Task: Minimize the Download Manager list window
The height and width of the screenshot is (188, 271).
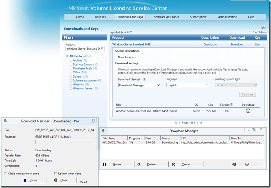Action: [247, 130]
